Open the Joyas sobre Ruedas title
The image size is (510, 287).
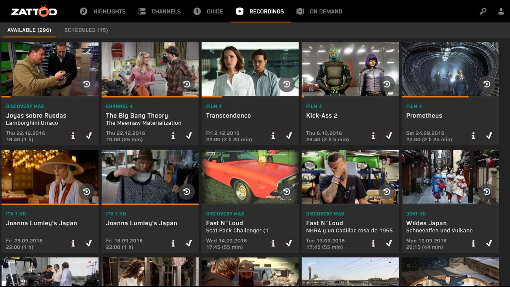pos(36,116)
